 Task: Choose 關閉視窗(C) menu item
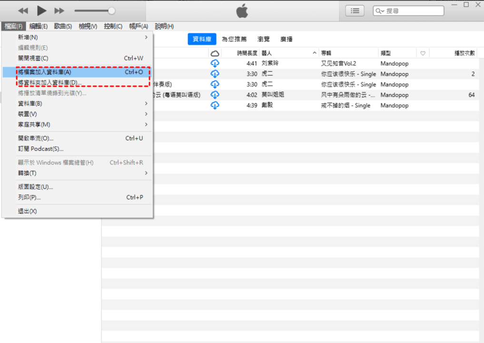click(77, 58)
